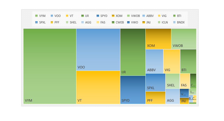Viewport: 224px width, 121px height.
Task: Select the VOO legend color swatch
Action: tap(52, 16)
